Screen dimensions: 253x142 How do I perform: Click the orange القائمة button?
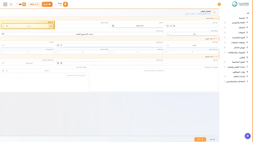click(x=47, y=4)
